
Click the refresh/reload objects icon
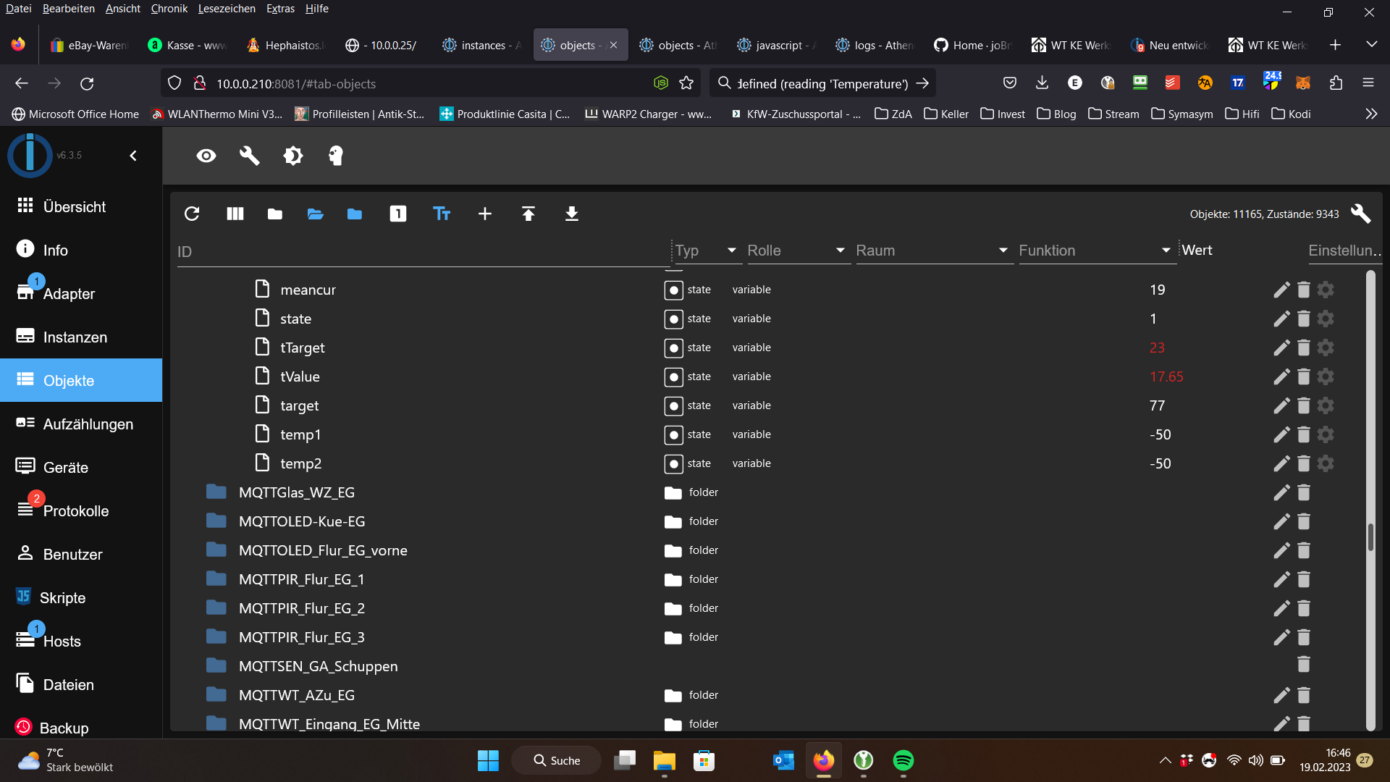pyautogui.click(x=192, y=214)
